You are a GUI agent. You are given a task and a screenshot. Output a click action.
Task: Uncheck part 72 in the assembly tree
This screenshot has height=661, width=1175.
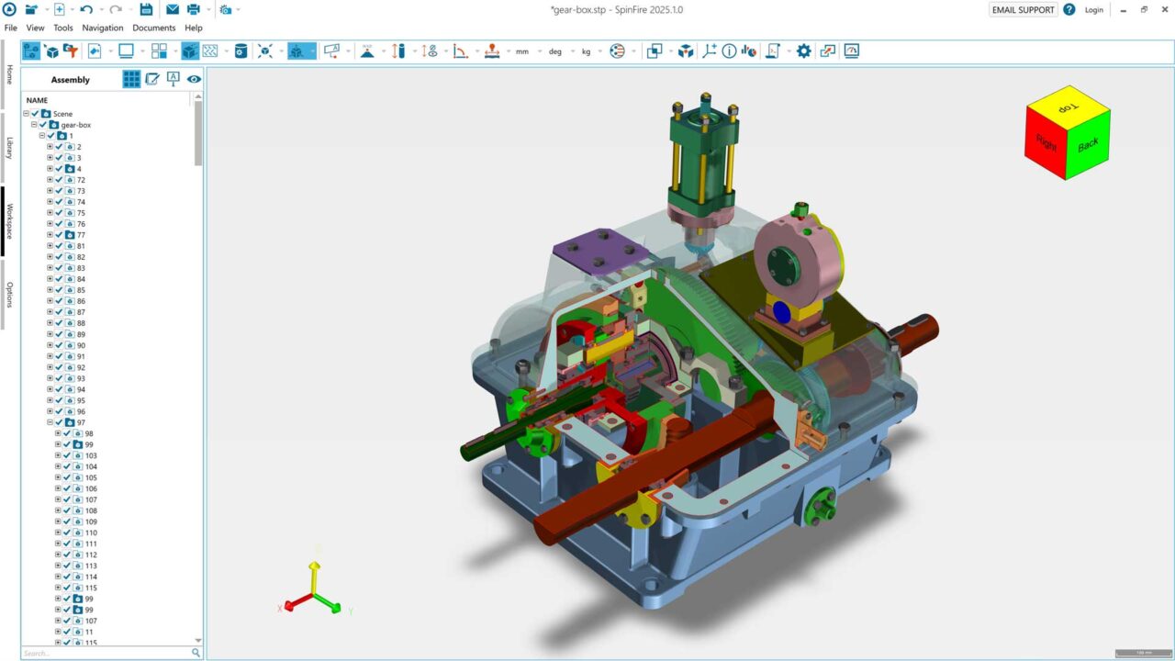click(59, 179)
